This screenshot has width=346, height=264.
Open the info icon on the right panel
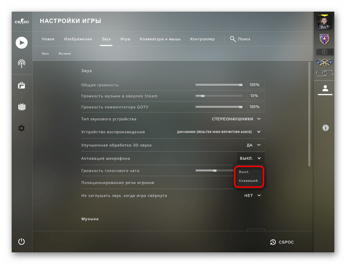click(326, 128)
